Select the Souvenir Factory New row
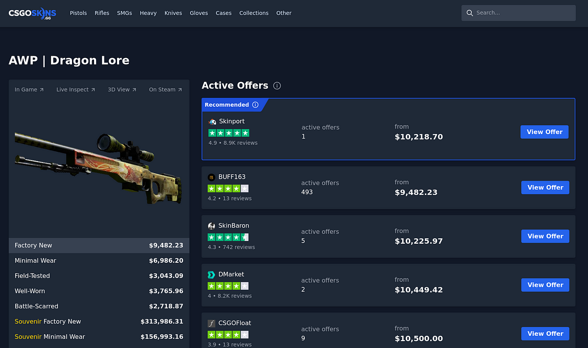The height and width of the screenshot is (348, 588). (x=99, y=322)
